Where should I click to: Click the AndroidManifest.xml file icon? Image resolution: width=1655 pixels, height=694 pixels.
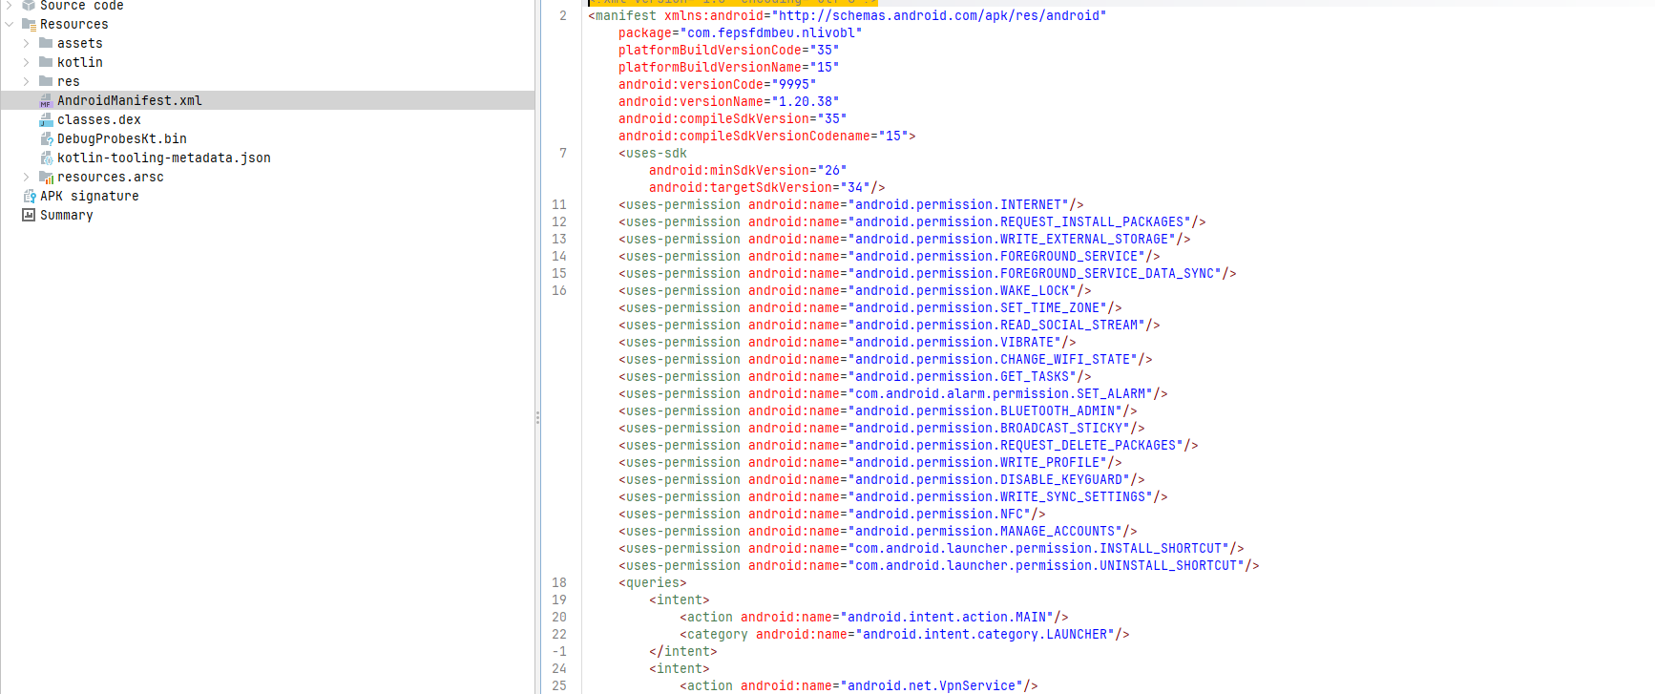pos(46,100)
